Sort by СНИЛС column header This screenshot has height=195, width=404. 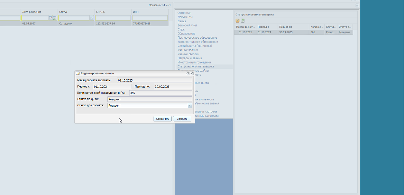[x=113, y=12]
